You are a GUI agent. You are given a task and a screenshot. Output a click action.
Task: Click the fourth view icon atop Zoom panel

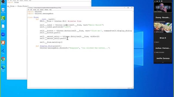[x=161, y=1]
